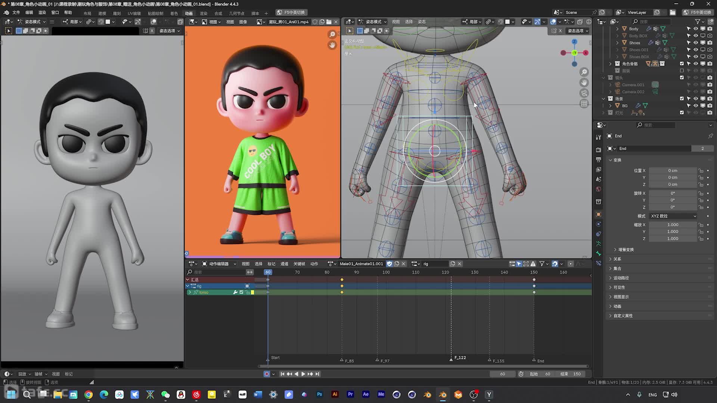
Task: Hide the BG object in viewport
Action: [x=696, y=106]
